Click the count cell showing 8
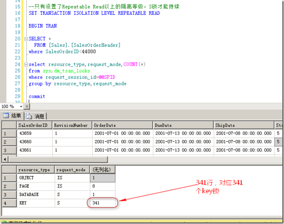284x224 pixels. tap(103, 186)
